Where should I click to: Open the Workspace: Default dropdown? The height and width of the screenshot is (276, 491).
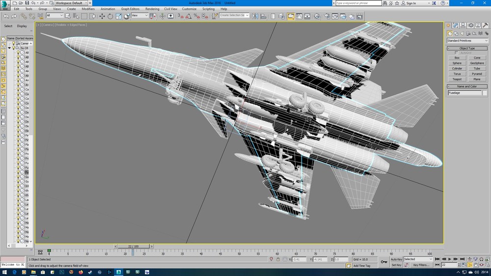click(71, 3)
